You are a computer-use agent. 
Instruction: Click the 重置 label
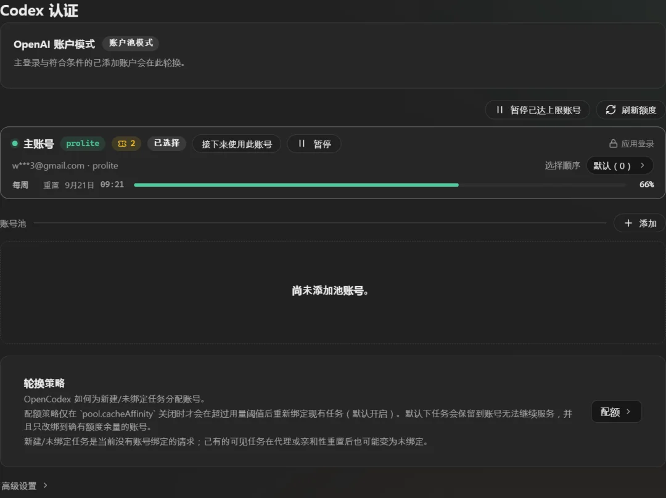pyautogui.click(x=51, y=185)
